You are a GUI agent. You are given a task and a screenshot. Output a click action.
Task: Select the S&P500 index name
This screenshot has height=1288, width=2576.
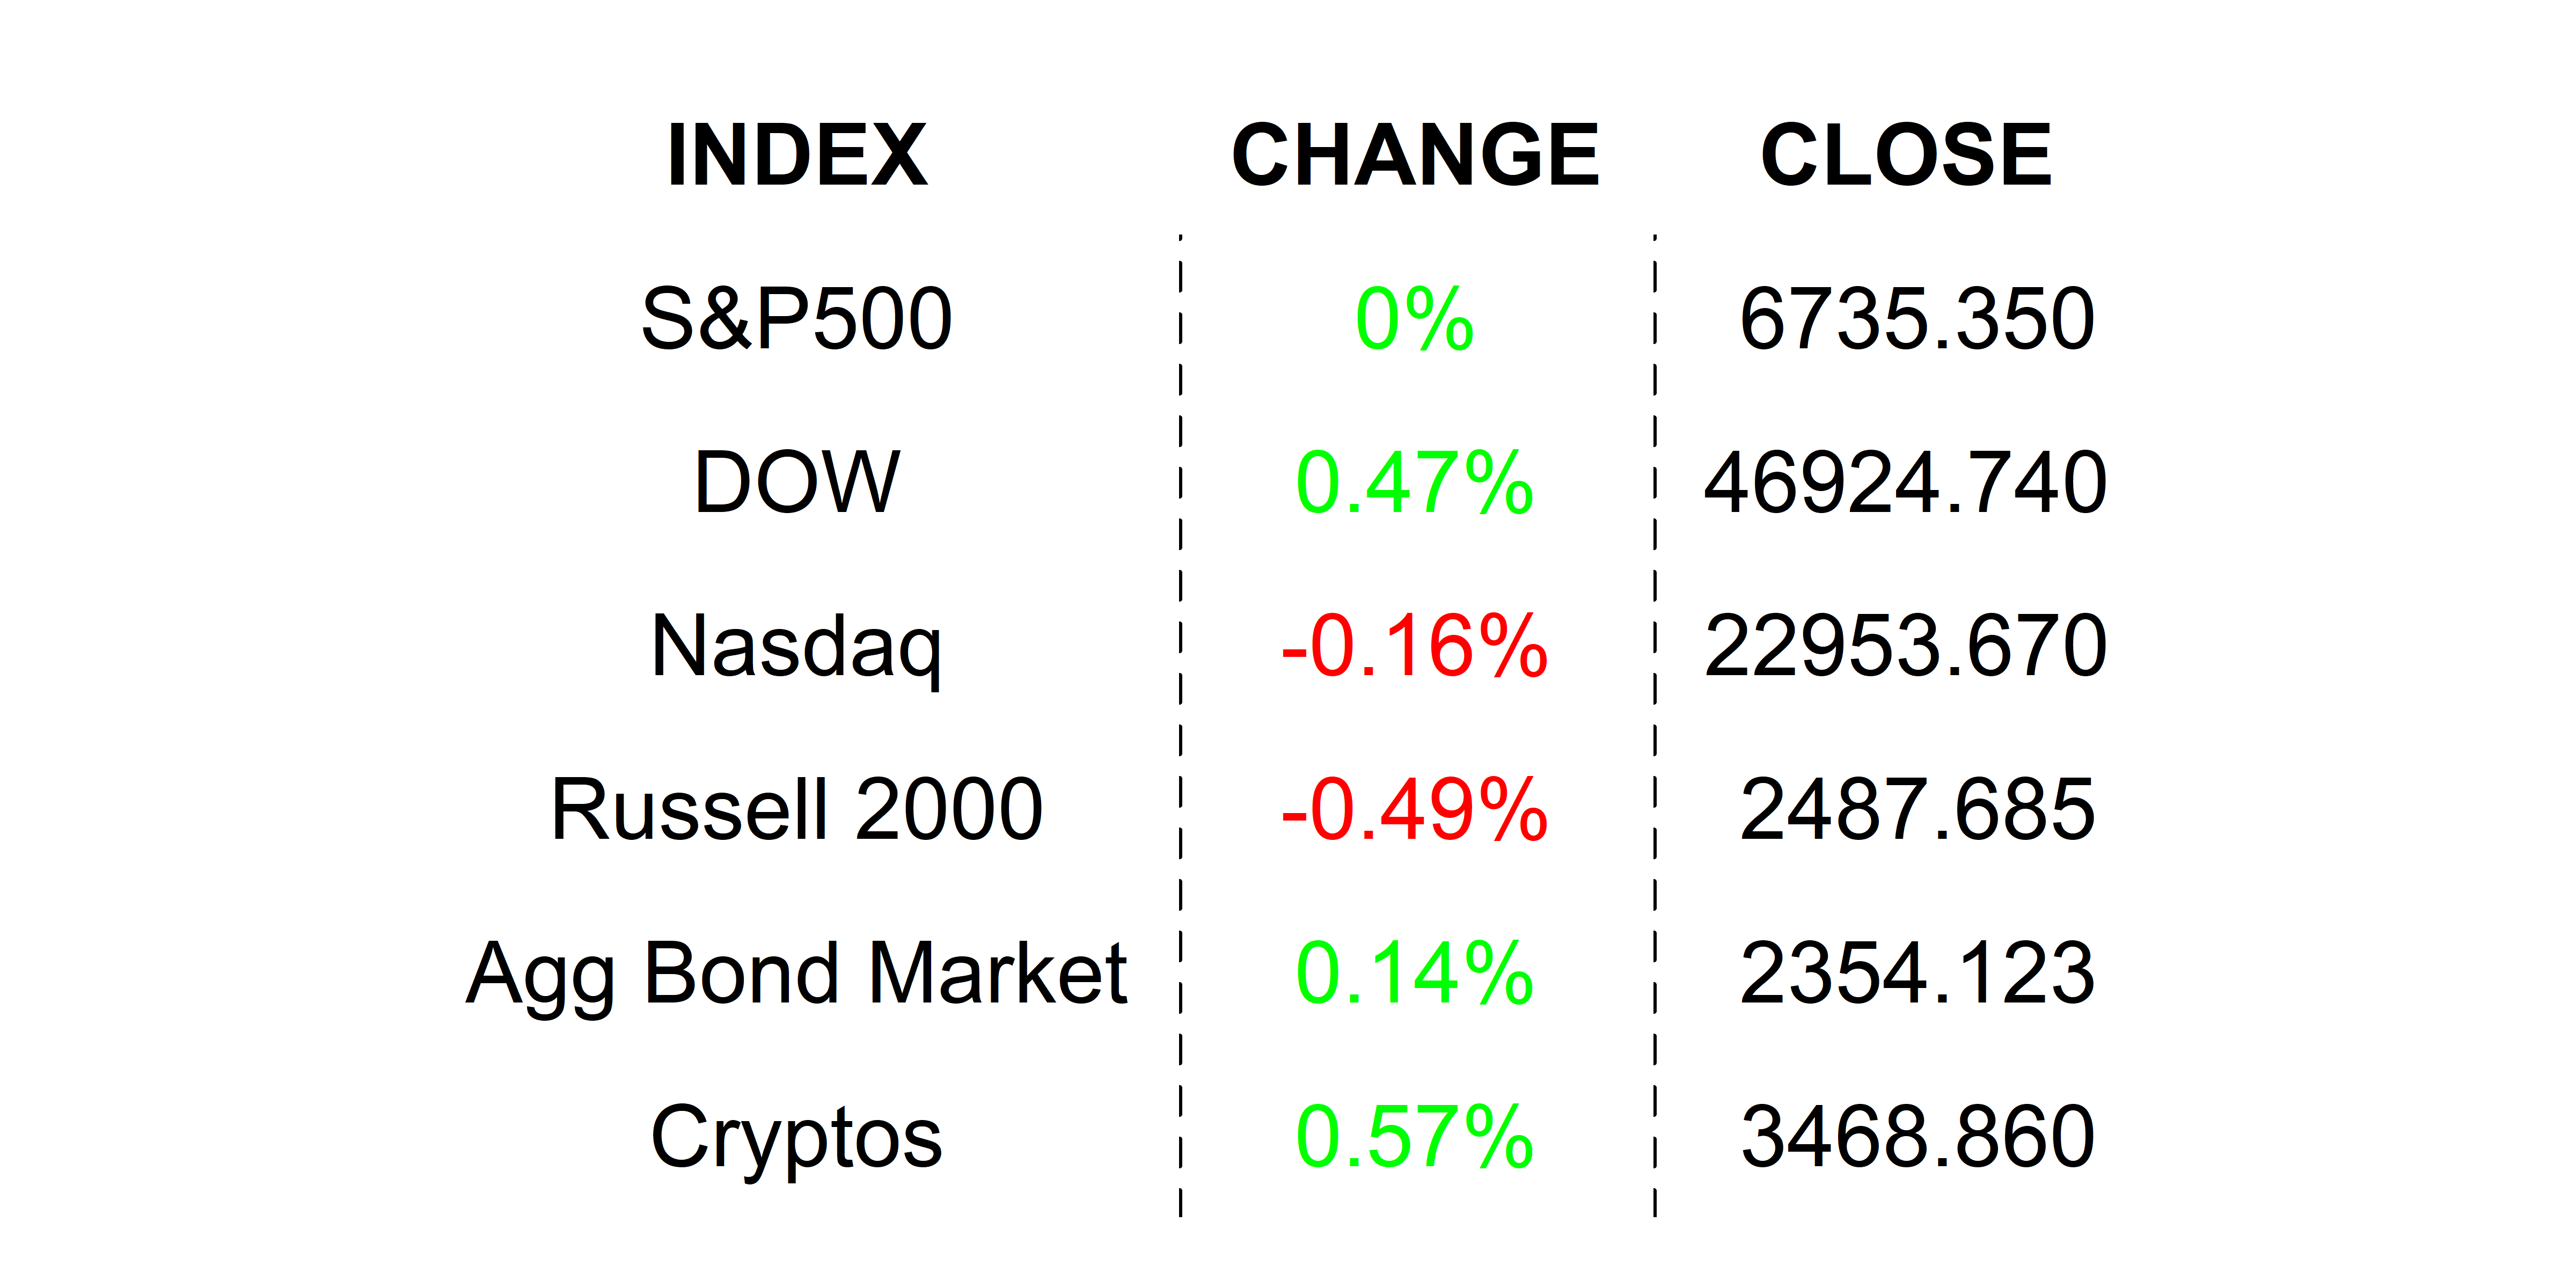coord(796,319)
